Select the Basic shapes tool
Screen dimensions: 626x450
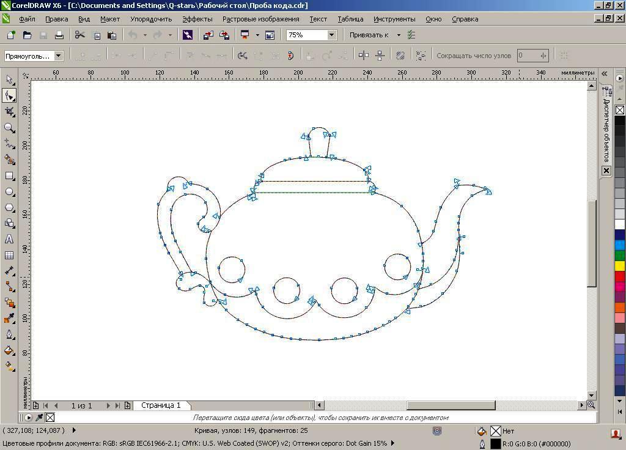point(9,223)
